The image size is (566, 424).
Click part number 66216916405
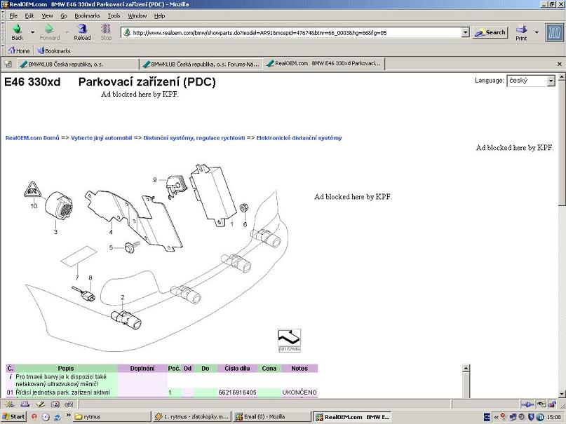click(237, 392)
